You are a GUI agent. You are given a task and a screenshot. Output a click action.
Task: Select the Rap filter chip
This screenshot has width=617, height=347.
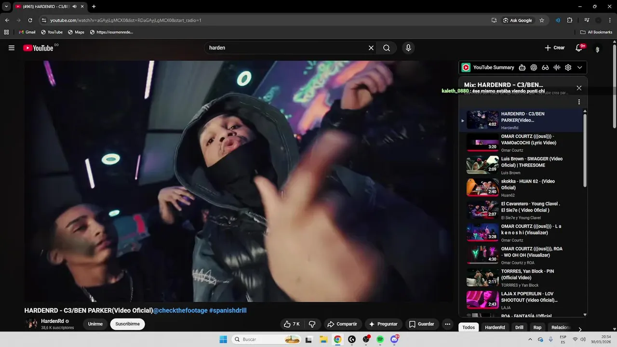[537, 327]
